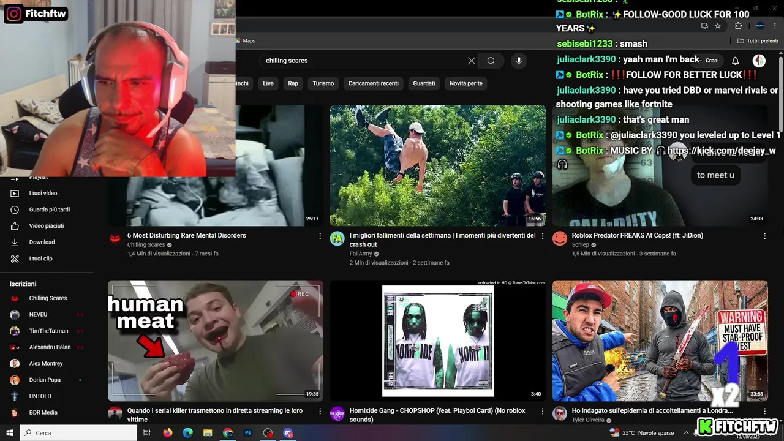784x441 pixels.
Task: Open options menu for FailArmy video
Action: point(542,236)
